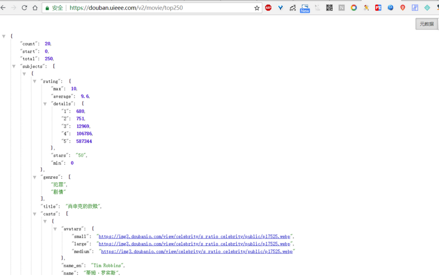439x276 pixels.
Task: Open the browser home page
Action: [35, 8]
